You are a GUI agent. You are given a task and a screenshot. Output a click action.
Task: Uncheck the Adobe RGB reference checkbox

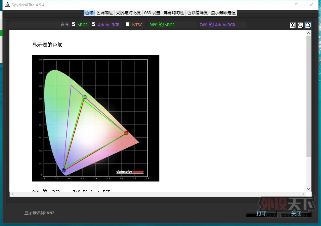[x=93, y=24]
